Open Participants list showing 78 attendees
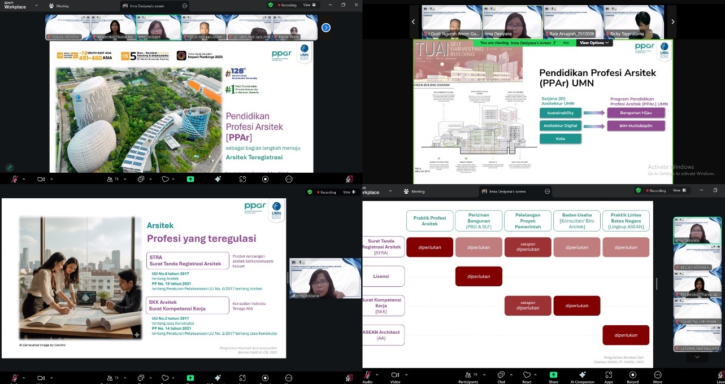This screenshot has width=725, height=384. 468,376
